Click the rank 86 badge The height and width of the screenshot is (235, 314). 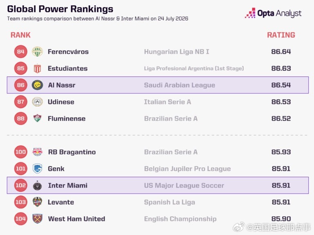click(20, 85)
